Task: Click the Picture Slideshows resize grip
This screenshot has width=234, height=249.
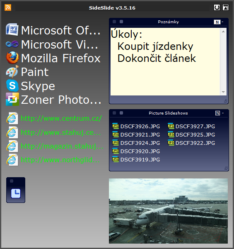Action: (226, 168)
